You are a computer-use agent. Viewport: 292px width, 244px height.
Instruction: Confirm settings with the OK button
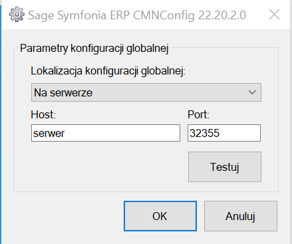160,216
